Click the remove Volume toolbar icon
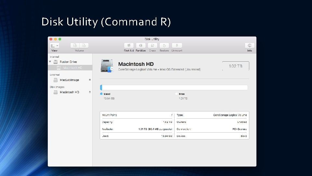Screen dimensions: 312x176 pyautogui.click(x=84, y=46)
